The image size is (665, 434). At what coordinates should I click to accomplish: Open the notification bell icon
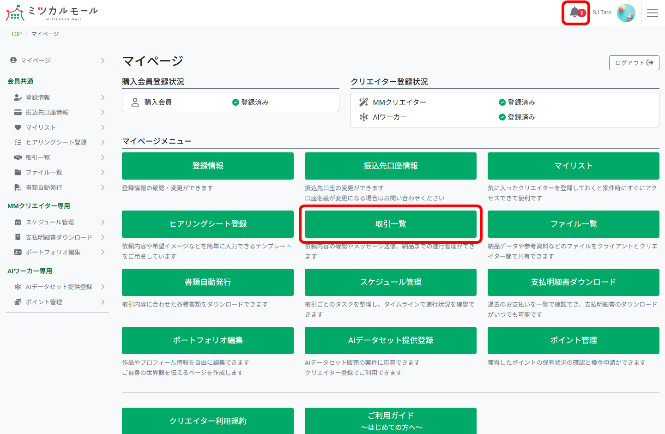click(x=575, y=12)
